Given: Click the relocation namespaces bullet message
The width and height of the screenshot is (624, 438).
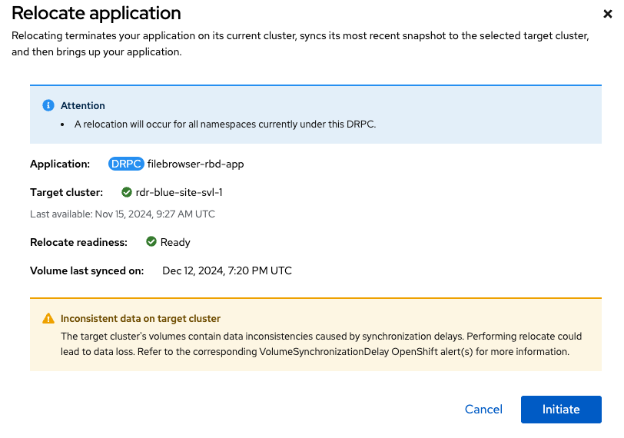Looking at the screenshot, I should [x=224, y=124].
